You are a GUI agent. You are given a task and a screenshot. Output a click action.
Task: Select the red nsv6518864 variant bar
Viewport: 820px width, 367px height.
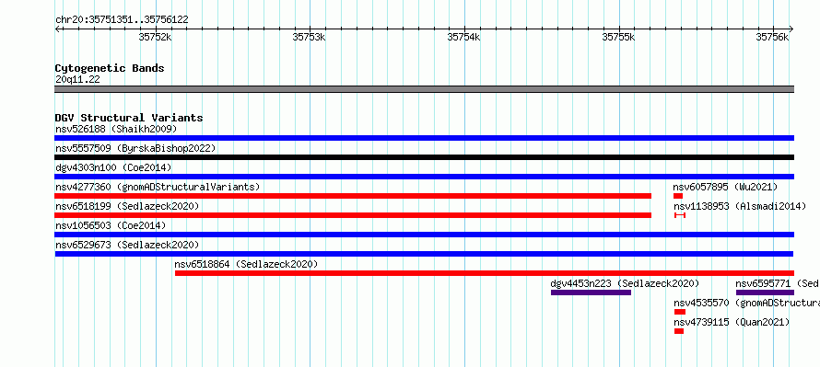[x=485, y=273]
